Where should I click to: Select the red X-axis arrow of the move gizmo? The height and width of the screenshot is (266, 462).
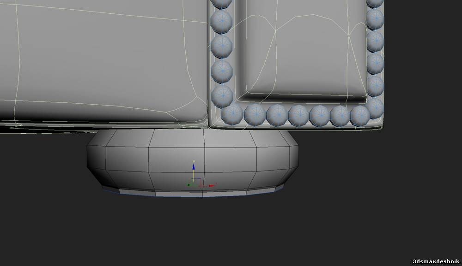click(212, 186)
